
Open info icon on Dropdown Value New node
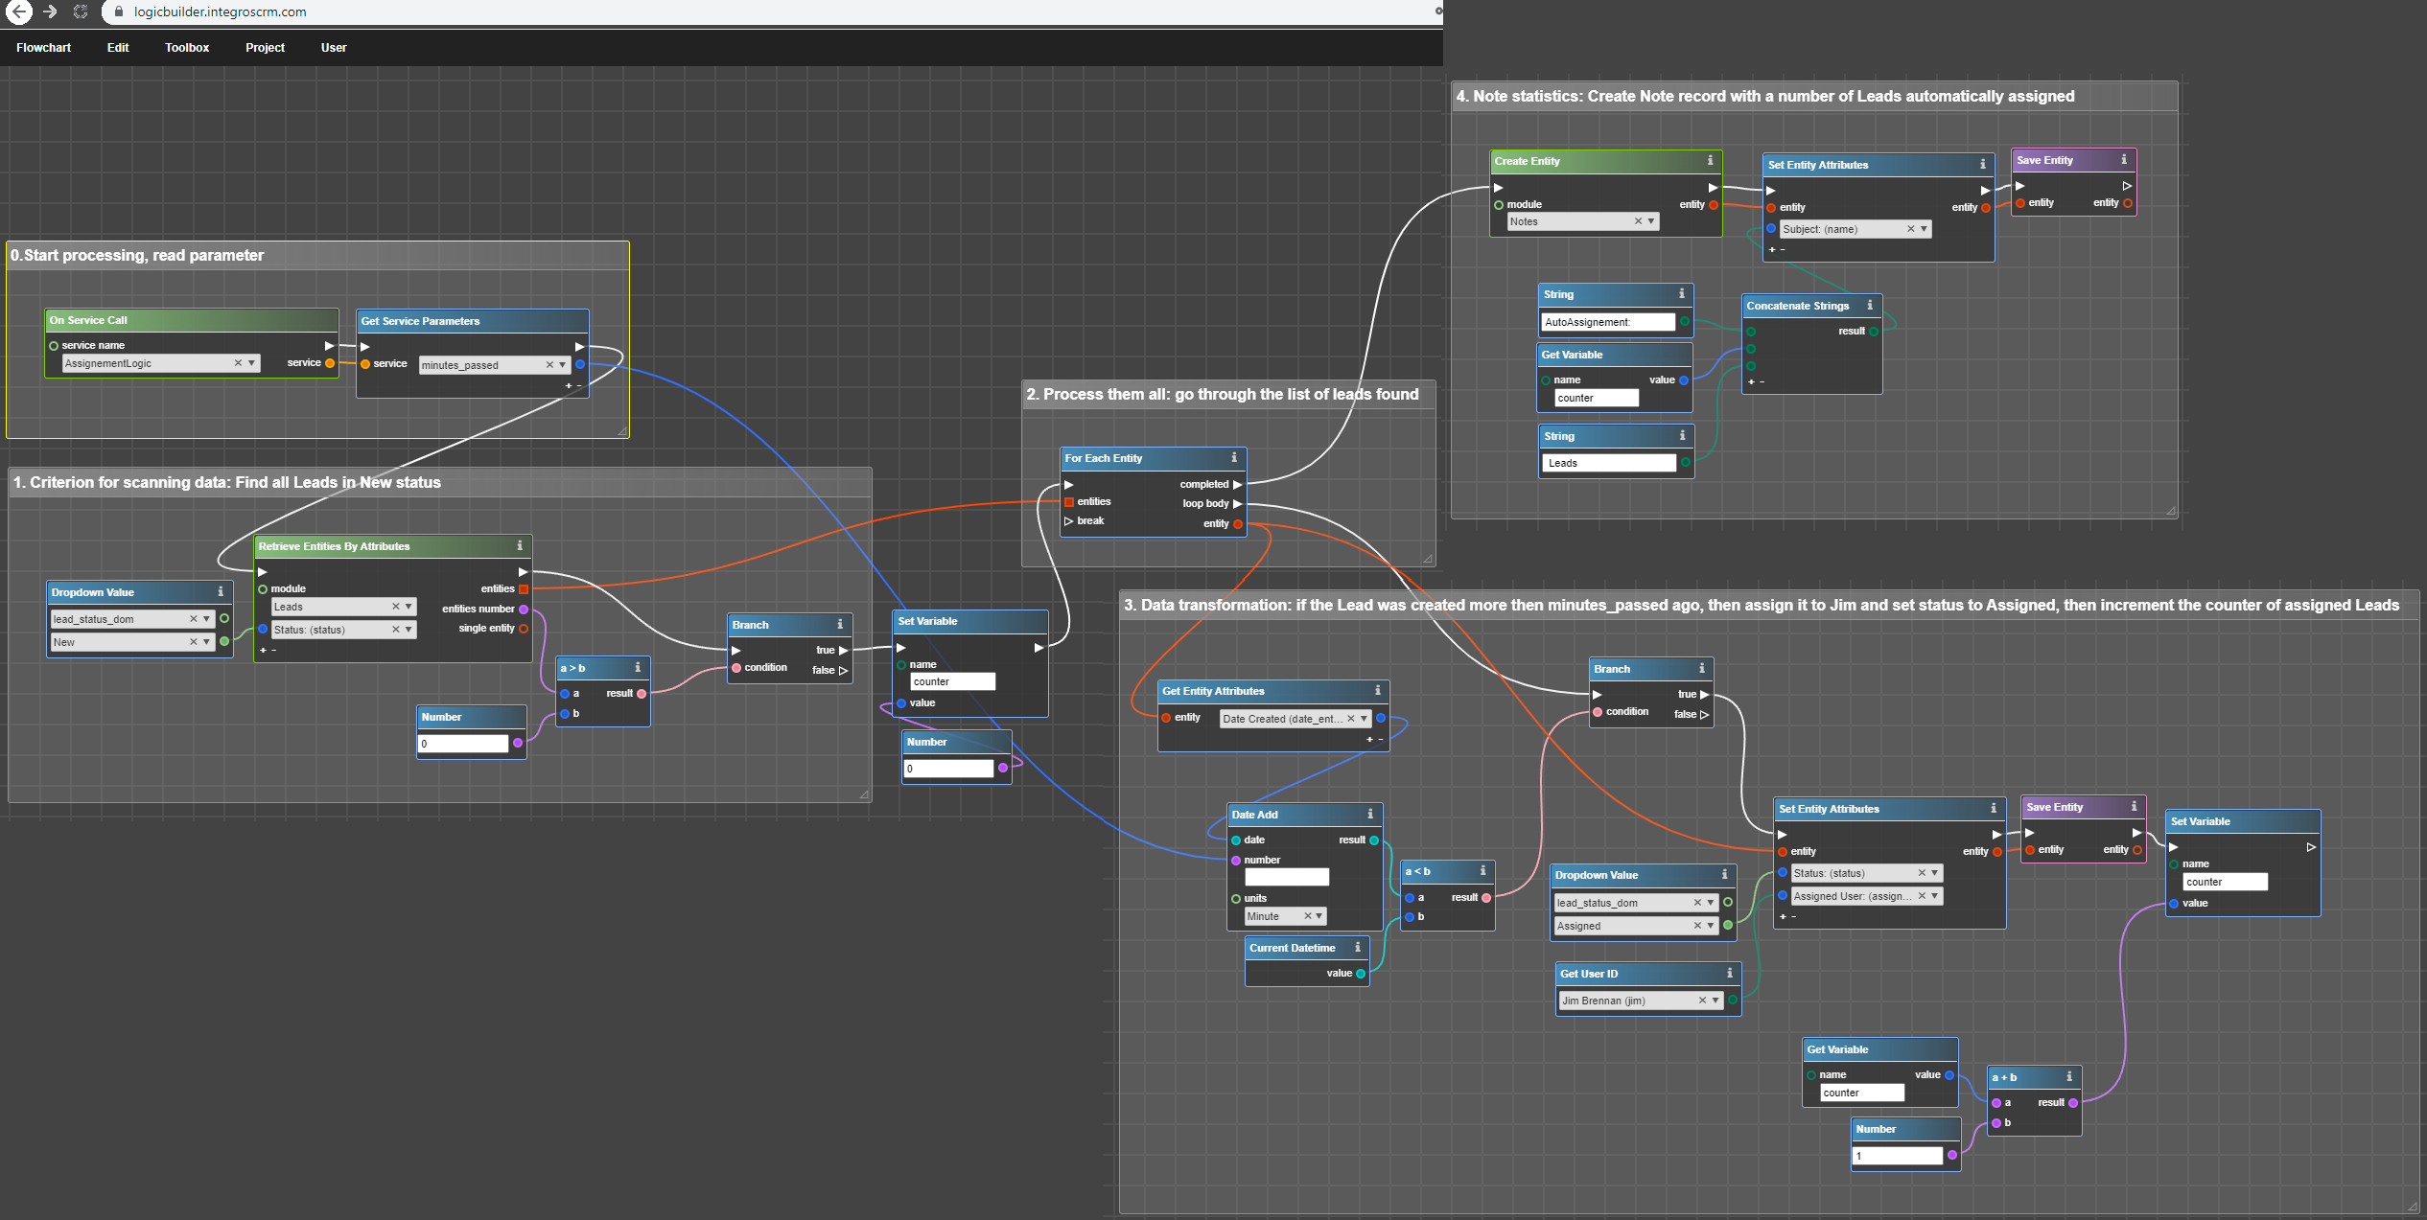(221, 592)
